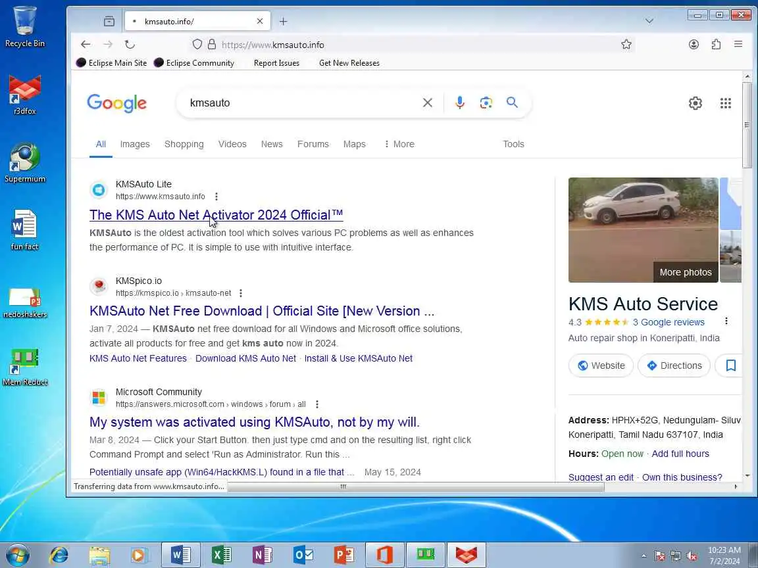Open options for KMSAuto Lite result

(x=216, y=197)
